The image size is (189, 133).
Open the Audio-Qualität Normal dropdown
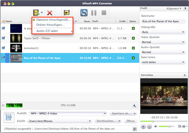click(x=163, y=52)
